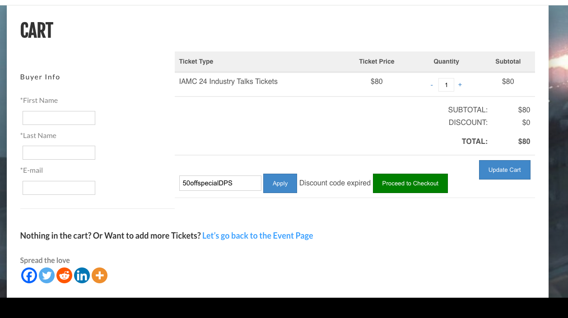Click the ticket quantity number box

click(x=446, y=85)
